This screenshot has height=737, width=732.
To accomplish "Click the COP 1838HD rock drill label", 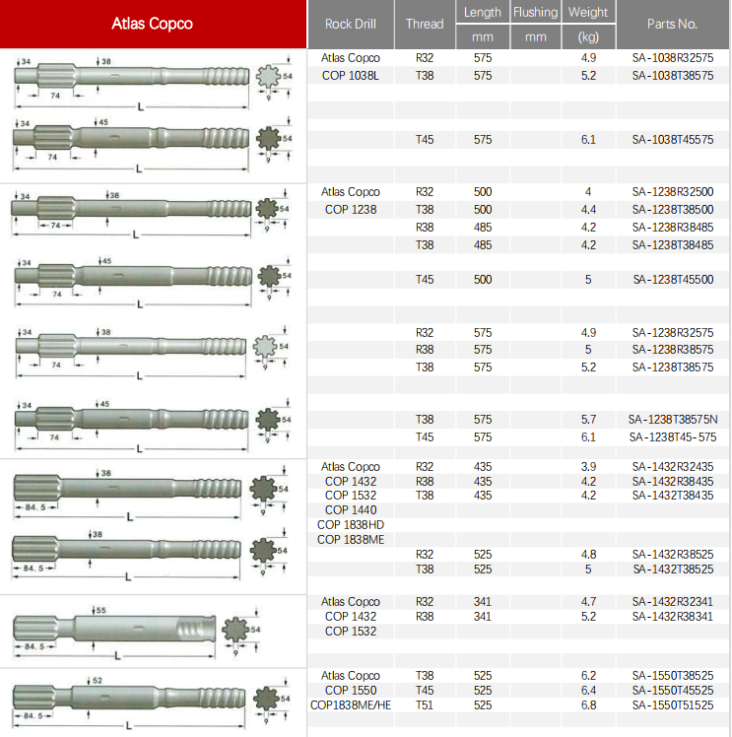I will 351,525.
